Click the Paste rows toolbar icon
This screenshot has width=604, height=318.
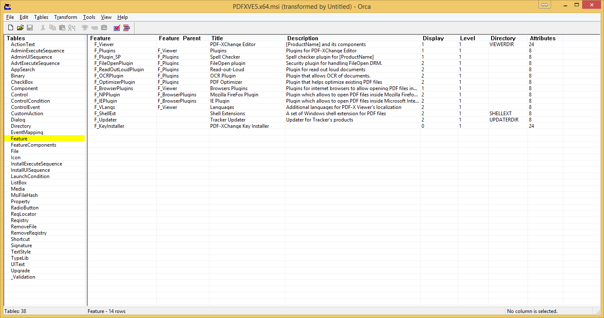point(62,28)
